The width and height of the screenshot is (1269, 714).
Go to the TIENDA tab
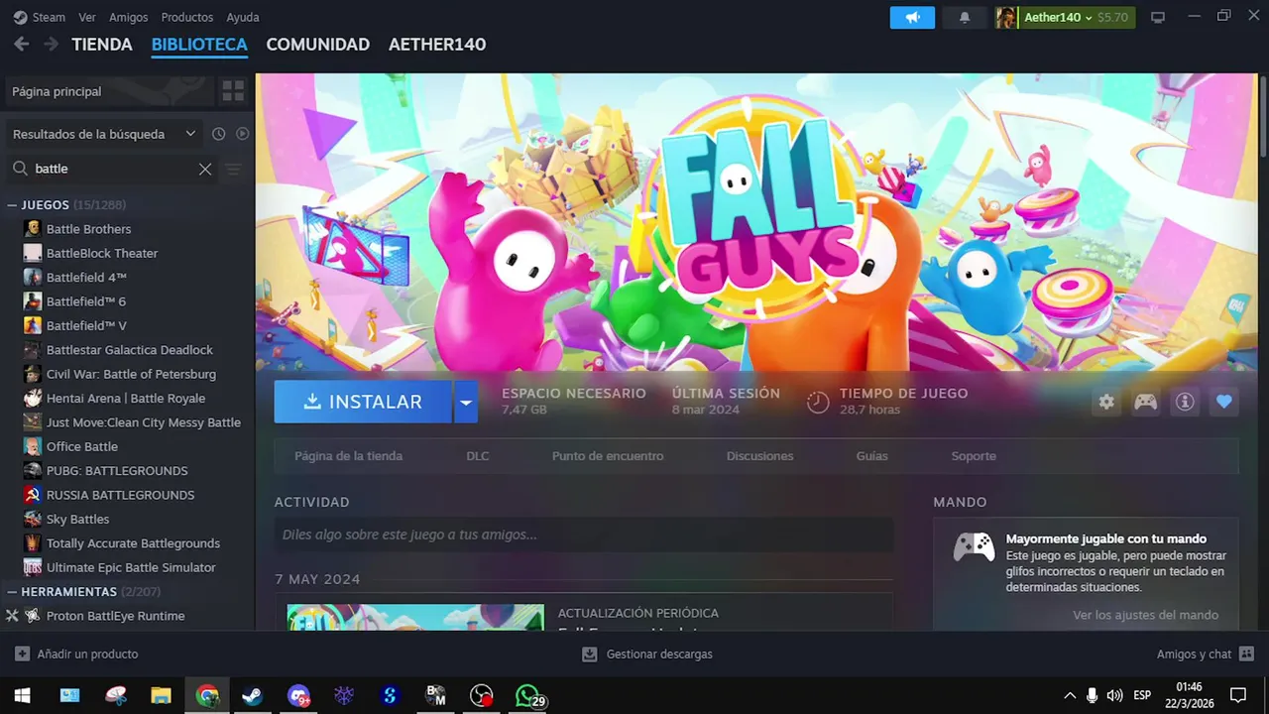(x=102, y=45)
